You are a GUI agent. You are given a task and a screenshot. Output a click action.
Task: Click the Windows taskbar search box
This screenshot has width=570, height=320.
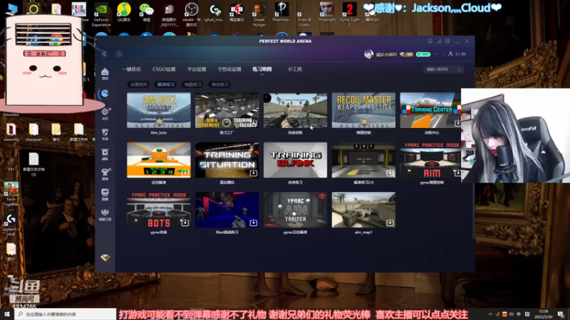tap(66, 314)
